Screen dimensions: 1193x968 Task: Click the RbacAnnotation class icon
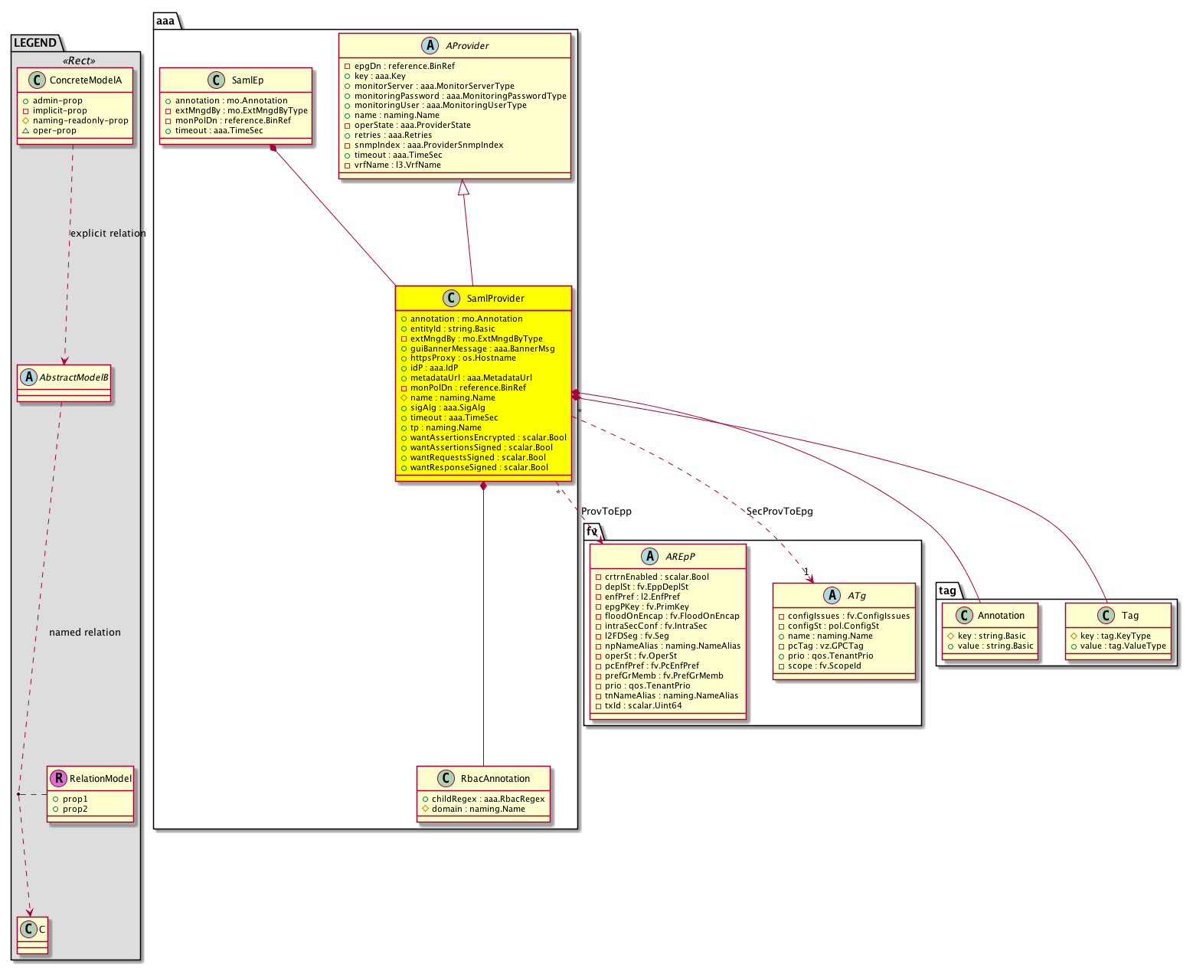[446, 779]
